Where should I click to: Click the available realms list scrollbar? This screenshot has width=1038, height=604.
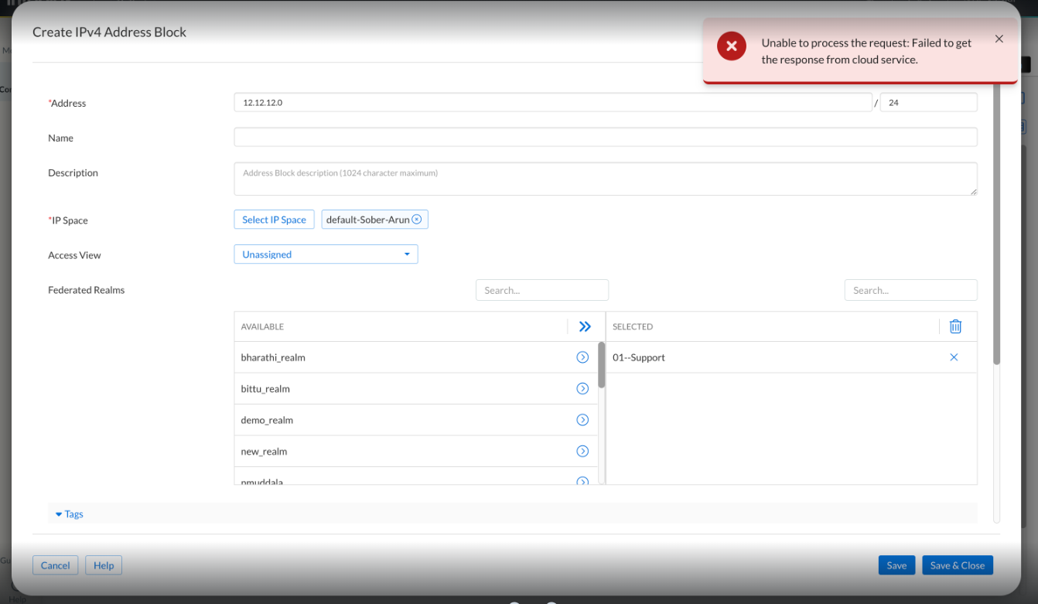click(601, 365)
